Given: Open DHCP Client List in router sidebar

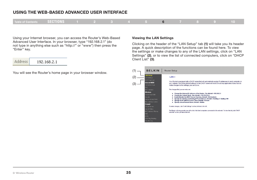Looking at the screenshot, I should point(150,80).
